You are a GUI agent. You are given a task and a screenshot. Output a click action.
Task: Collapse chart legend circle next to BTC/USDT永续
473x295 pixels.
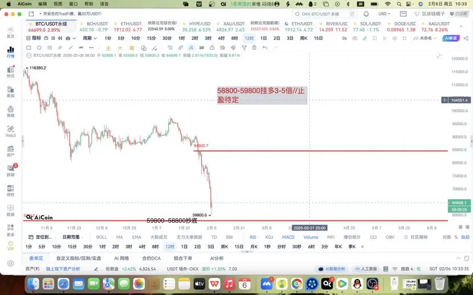(x=29, y=55)
